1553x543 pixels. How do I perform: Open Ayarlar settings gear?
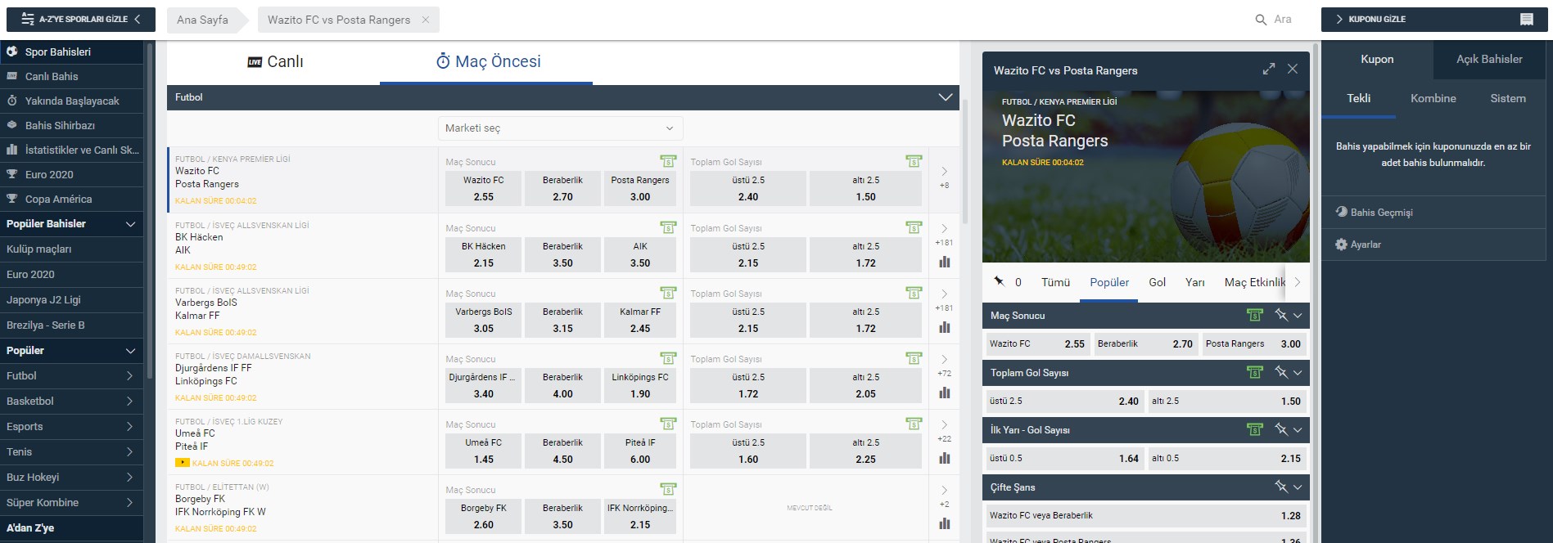click(x=1341, y=245)
